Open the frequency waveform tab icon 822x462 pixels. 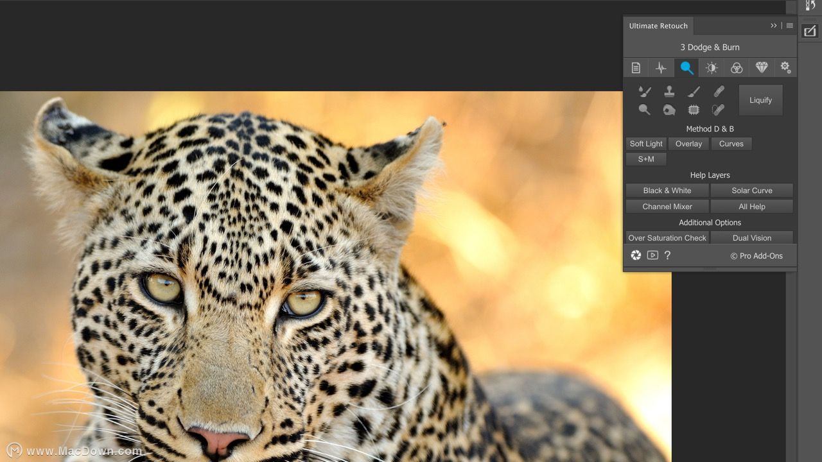pos(661,67)
